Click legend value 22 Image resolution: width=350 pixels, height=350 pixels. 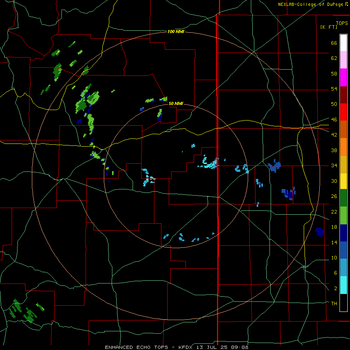click(x=334, y=212)
